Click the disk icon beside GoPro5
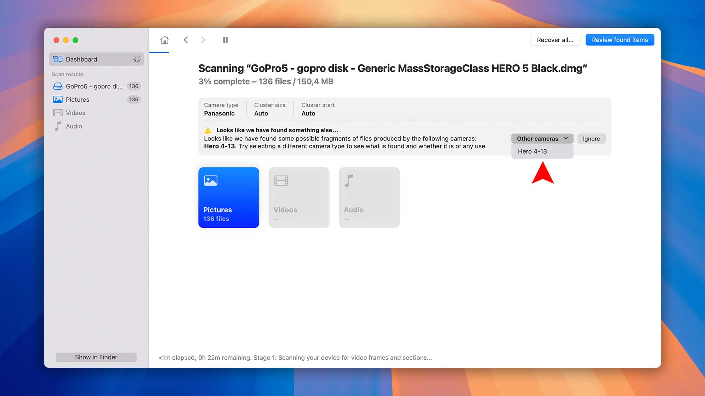Viewport: 705px width, 396px height. pos(58,86)
